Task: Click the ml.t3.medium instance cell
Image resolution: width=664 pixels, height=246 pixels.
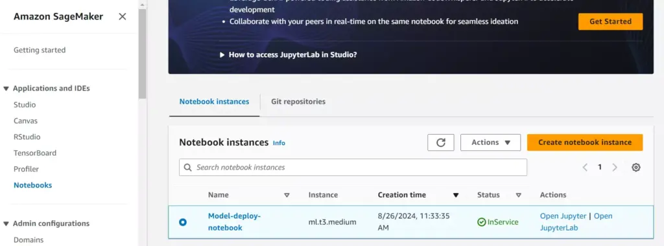Action: (332, 222)
